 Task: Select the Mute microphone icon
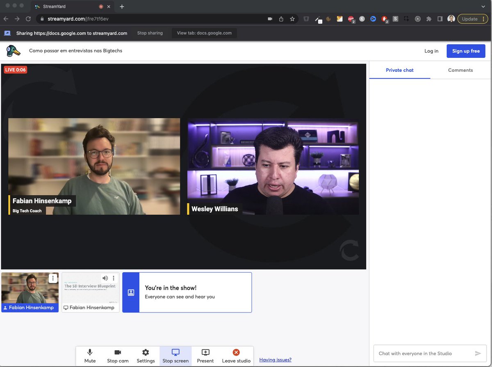click(x=90, y=352)
